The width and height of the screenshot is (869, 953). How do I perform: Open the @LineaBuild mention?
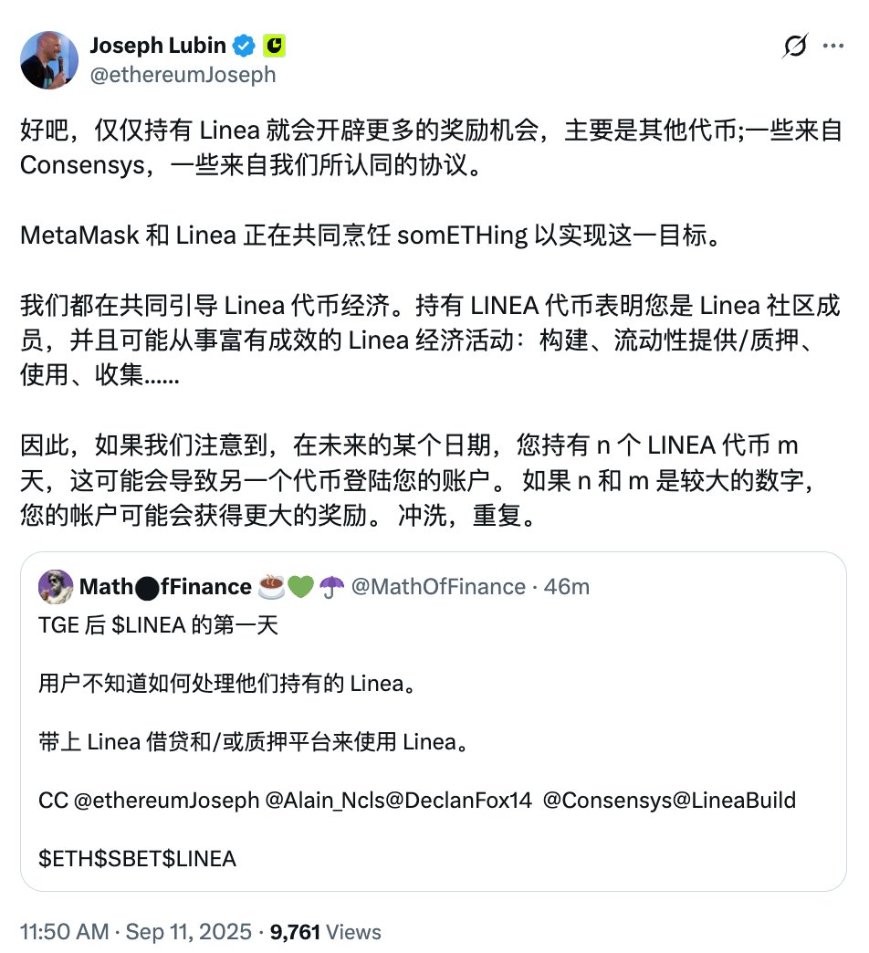(x=734, y=801)
